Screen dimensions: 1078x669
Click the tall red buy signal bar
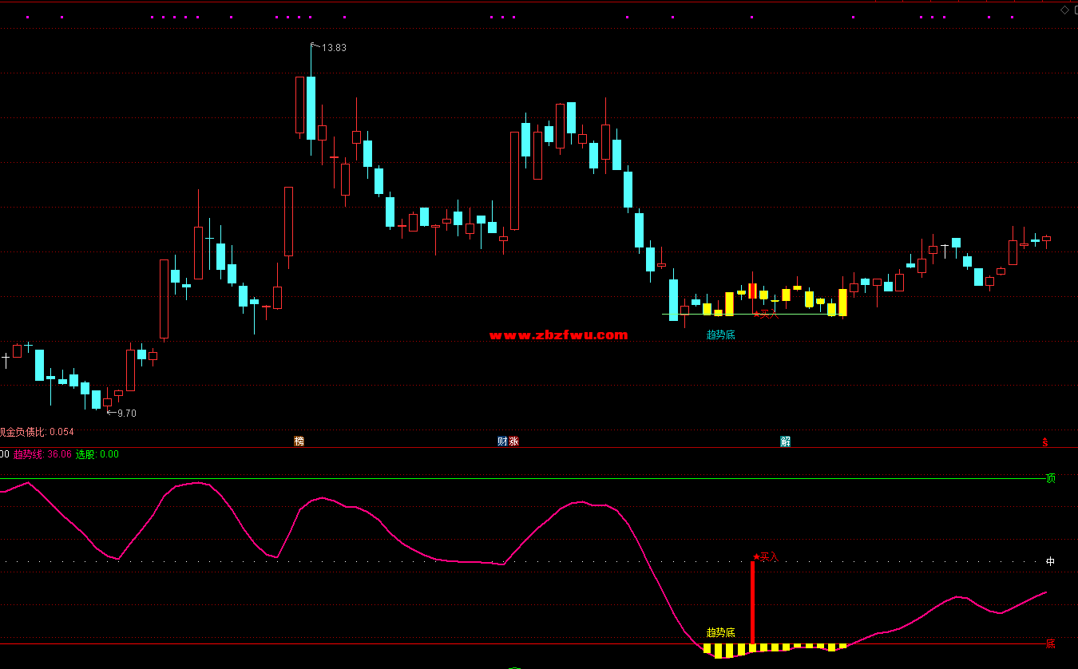click(x=752, y=603)
